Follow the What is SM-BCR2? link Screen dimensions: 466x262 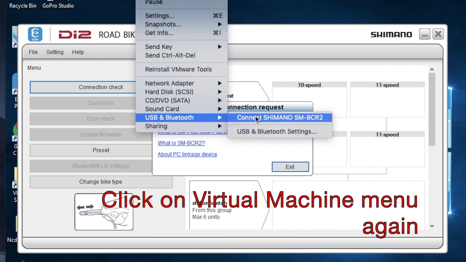pos(181,143)
